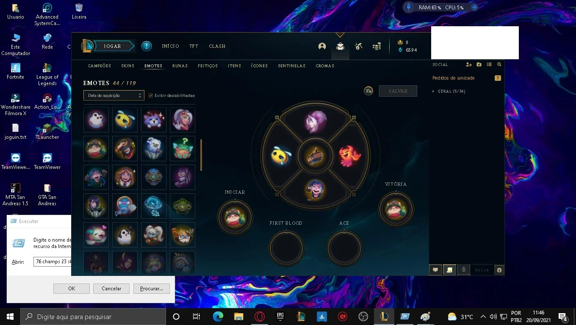Select the white poro on pedestal emote
Viewport: 576px width, 325px height.
(x=154, y=148)
